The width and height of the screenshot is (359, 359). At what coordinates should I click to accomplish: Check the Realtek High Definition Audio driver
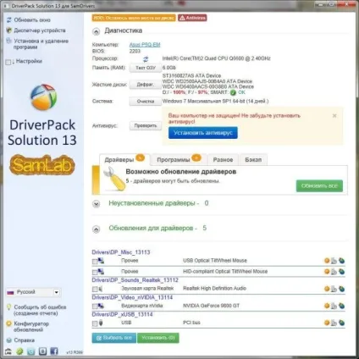pyautogui.click(x=95, y=290)
